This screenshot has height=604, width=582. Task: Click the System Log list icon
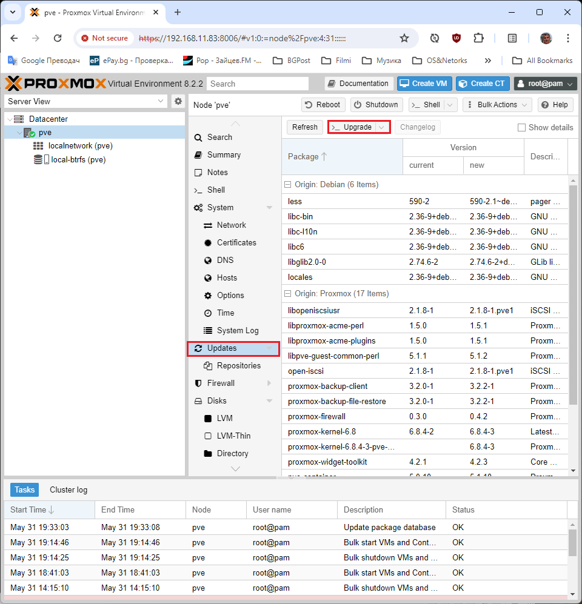click(x=208, y=331)
